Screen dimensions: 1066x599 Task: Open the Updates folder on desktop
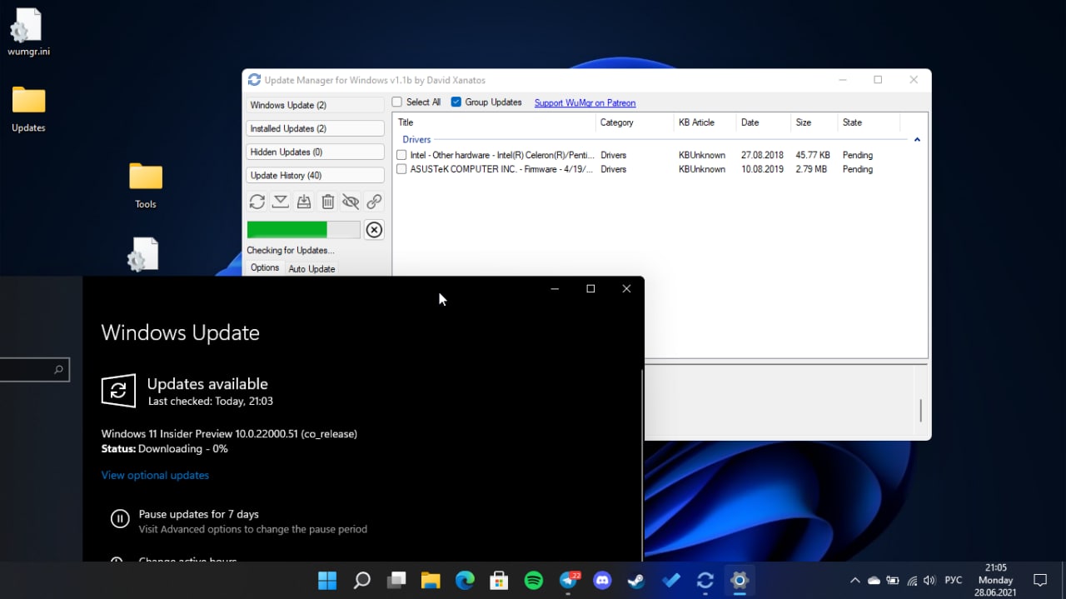point(28,108)
